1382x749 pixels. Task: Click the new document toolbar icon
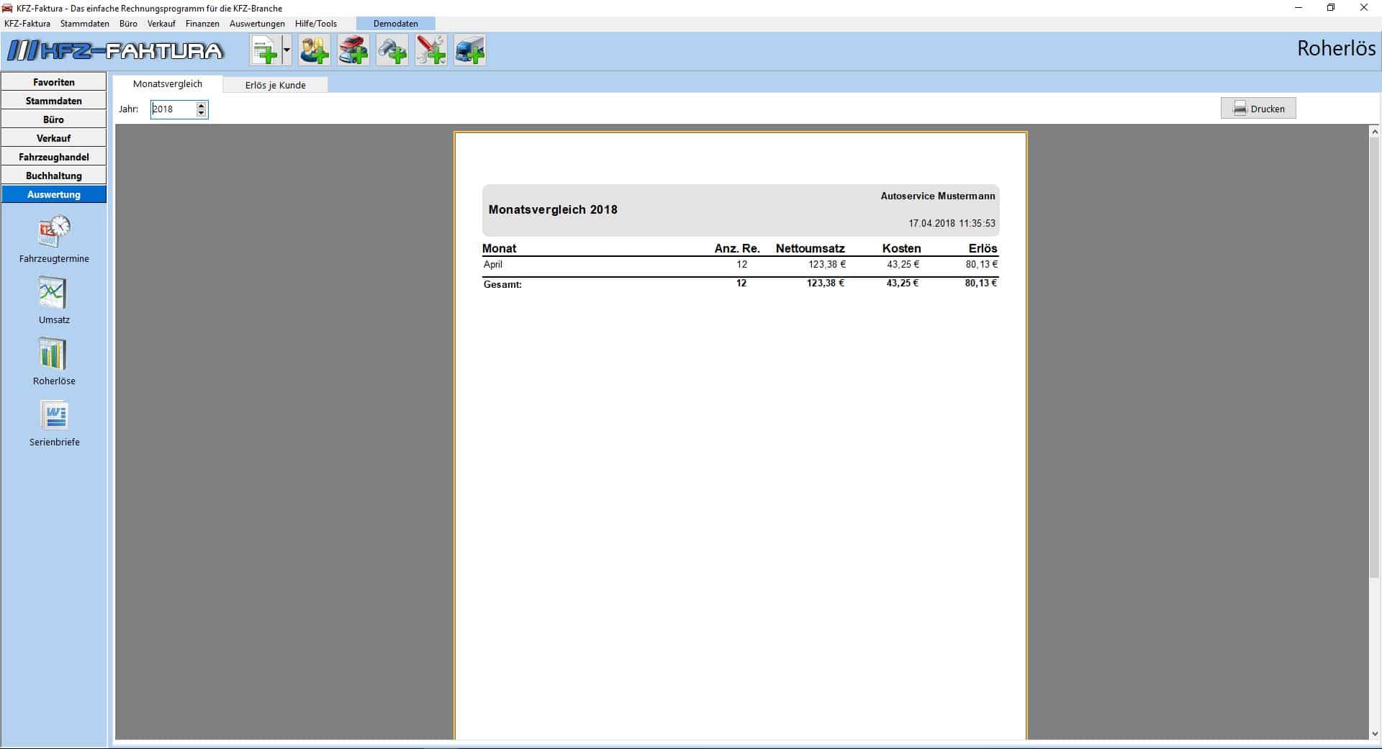point(265,50)
